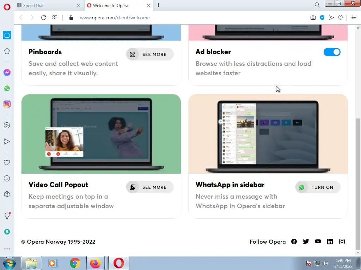Screen dimensions: 361x270
Task: Open Messenger in the sidebar
Action: click(7, 72)
